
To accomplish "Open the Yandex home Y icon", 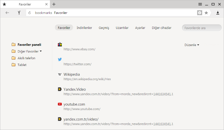I will 19,13.
